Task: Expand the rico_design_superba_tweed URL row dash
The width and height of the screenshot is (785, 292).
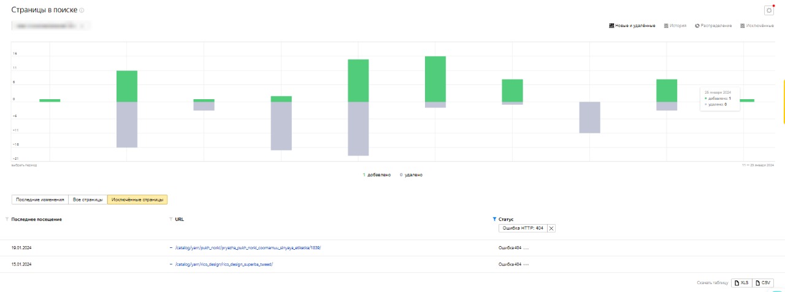Action: 171,264
